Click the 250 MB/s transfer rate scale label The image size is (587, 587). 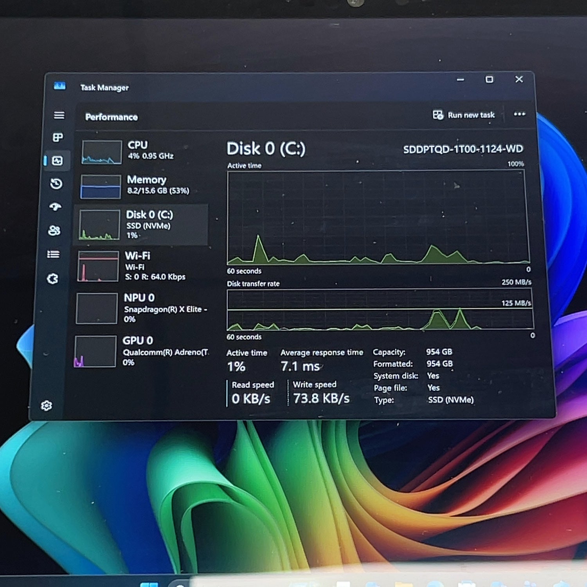517,282
